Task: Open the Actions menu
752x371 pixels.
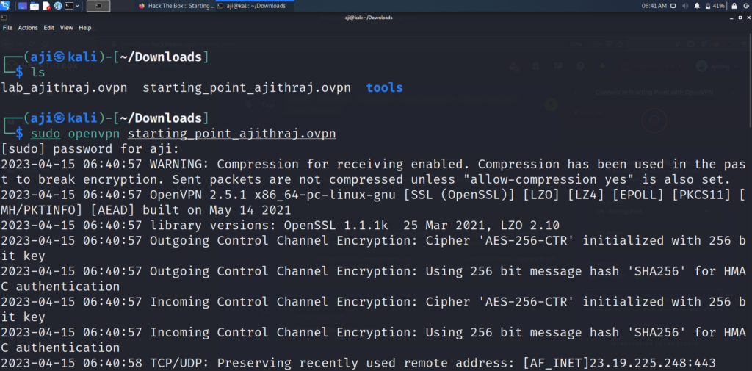Action: pos(28,28)
